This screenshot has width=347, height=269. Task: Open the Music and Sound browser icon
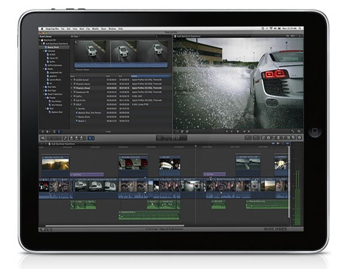point(273,138)
